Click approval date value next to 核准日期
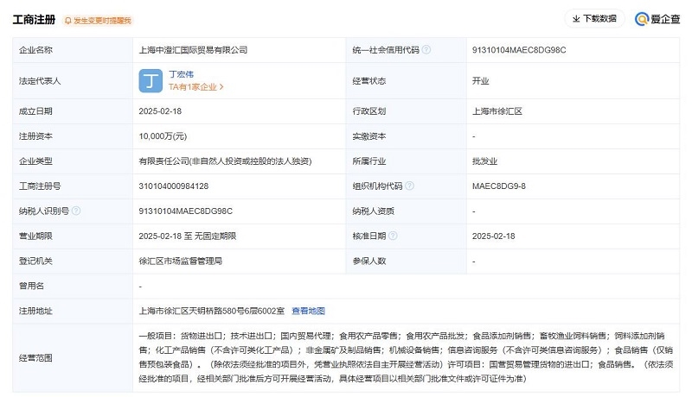 (493, 236)
